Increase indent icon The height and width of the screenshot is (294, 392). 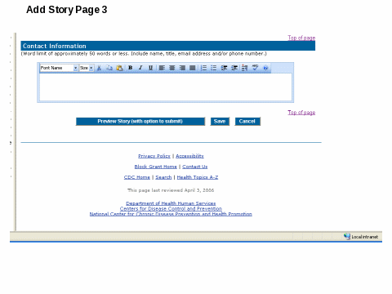coord(234,68)
